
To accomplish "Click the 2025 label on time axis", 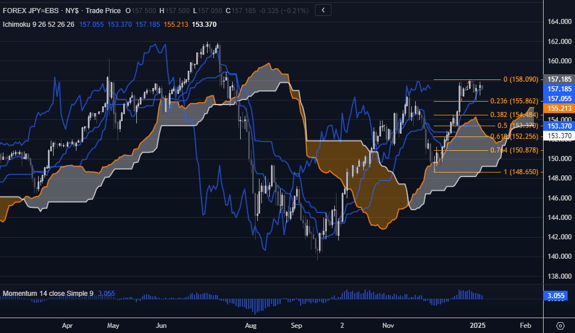I will coord(478,326).
